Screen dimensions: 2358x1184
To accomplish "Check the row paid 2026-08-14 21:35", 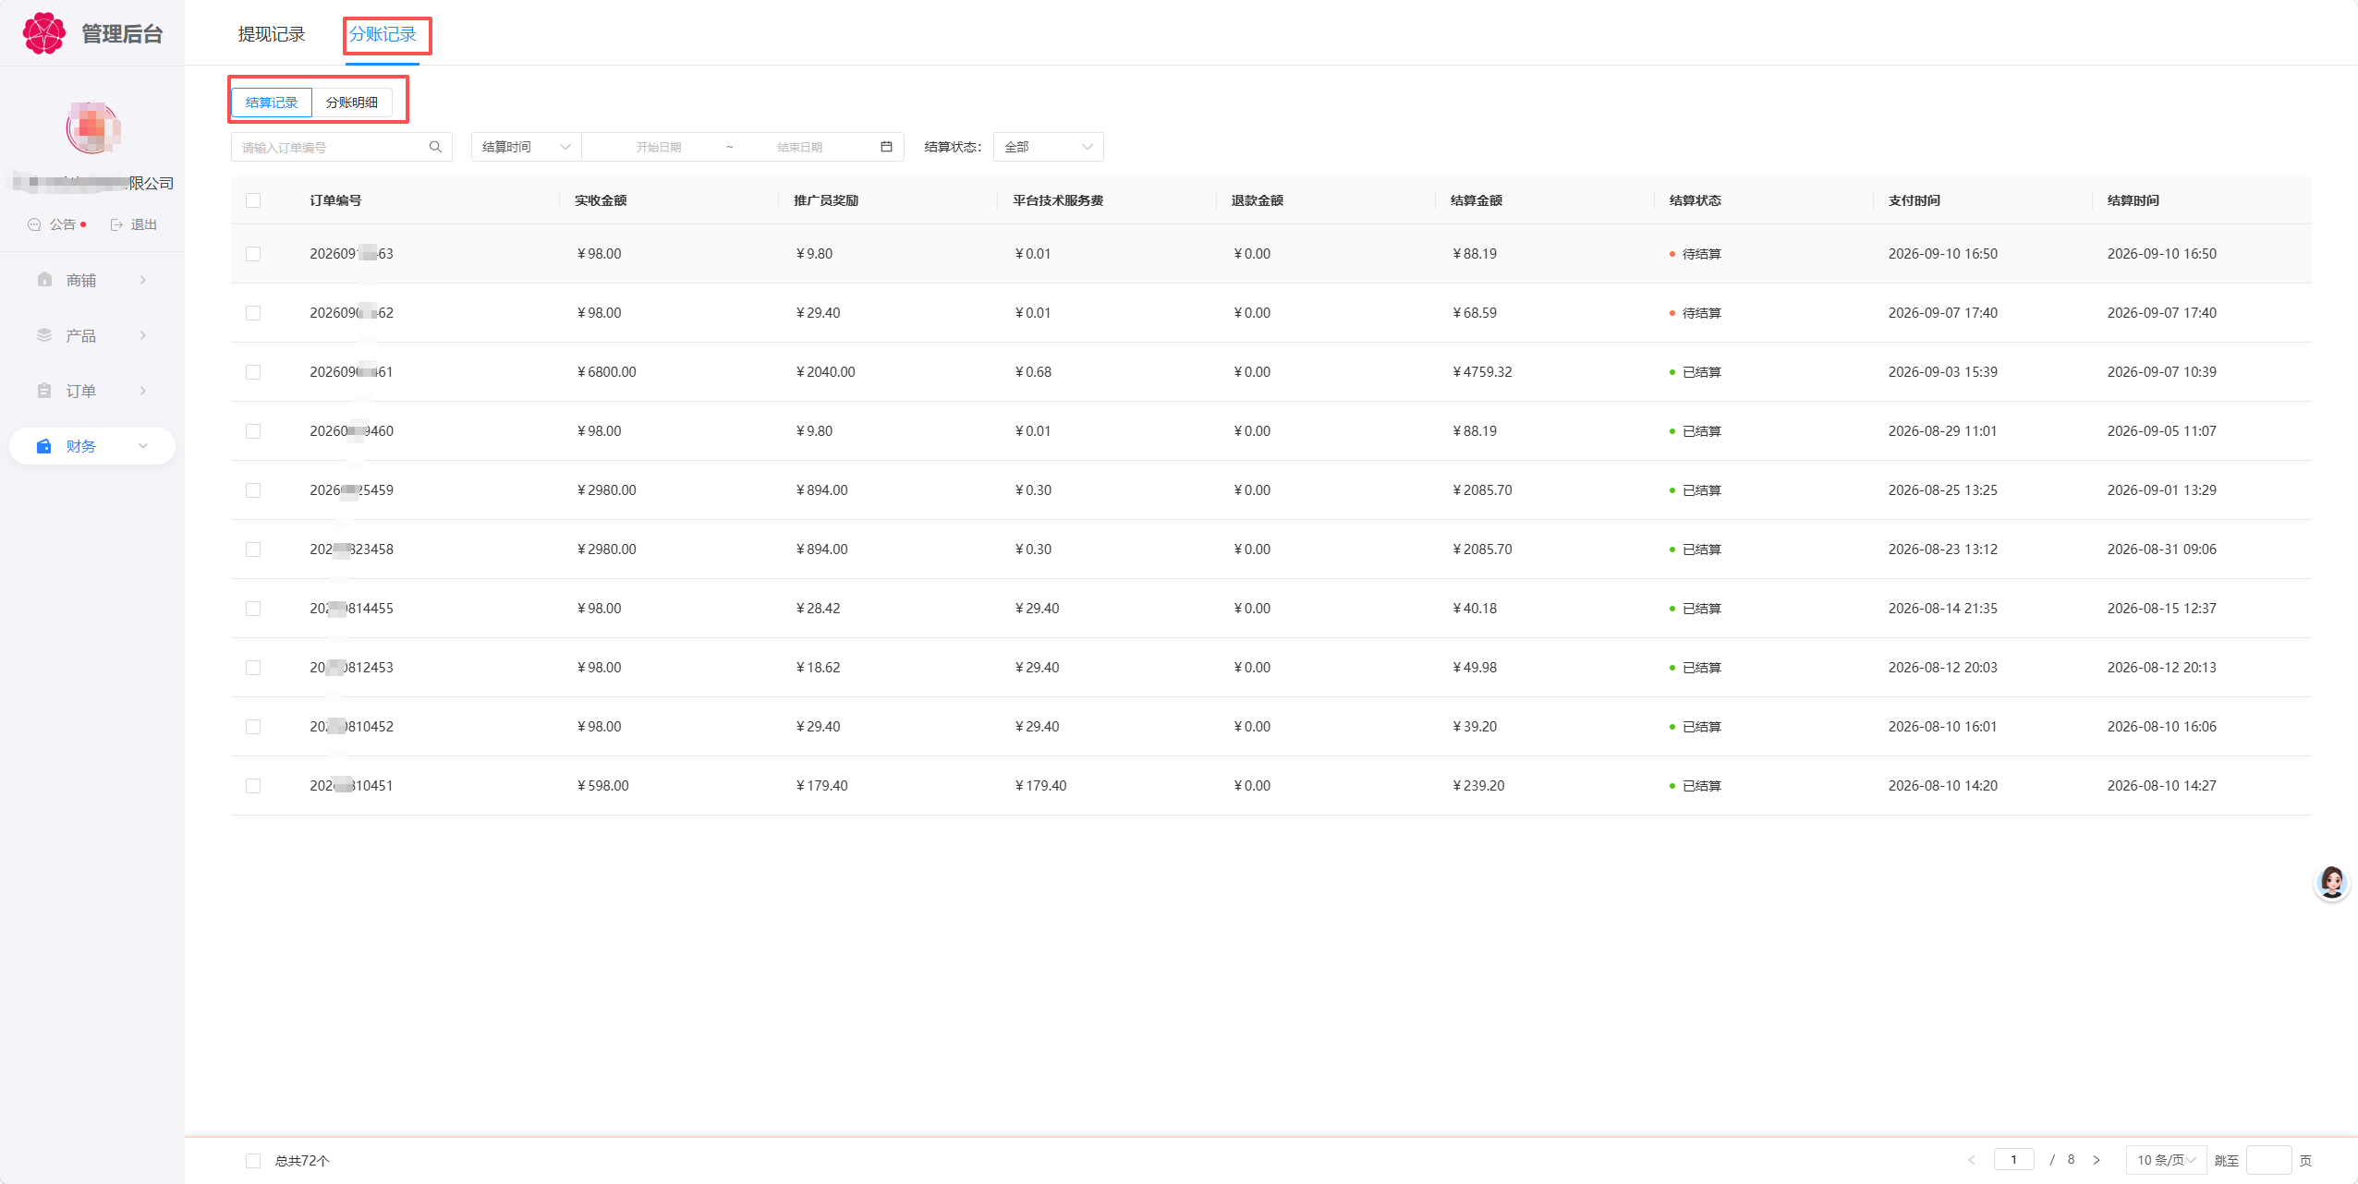I will pos(253,609).
